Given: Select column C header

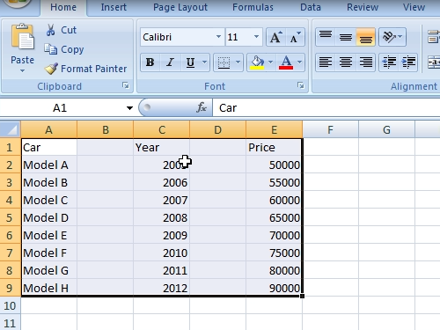Looking at the screenshot, I should click(162, 129).
